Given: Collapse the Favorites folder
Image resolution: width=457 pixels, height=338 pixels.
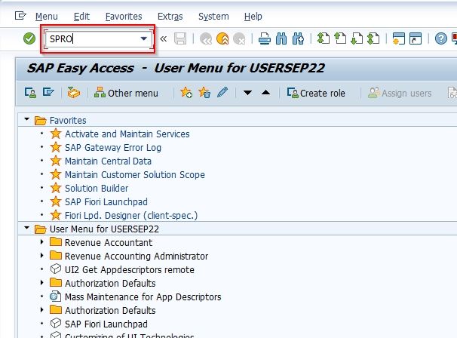Looking at the screenshot, I should pos(27,119).
